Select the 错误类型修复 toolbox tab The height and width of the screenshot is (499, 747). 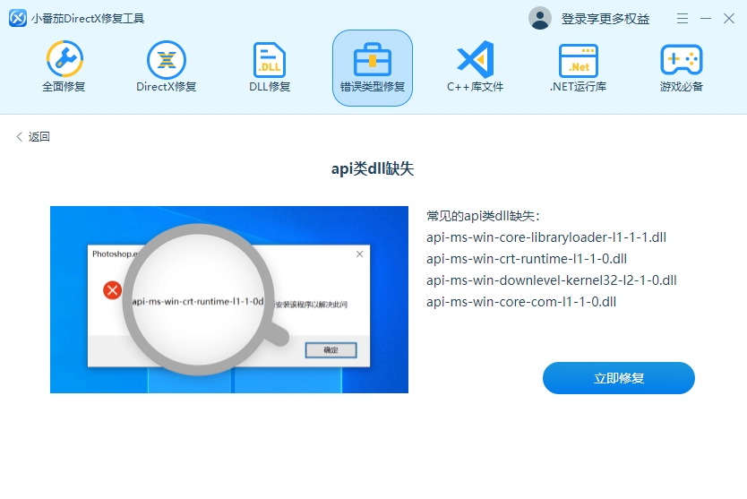pyautogui.click(x=373, y=68)
